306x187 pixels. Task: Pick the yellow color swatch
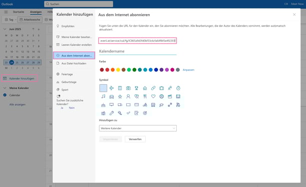click(118, 70)
